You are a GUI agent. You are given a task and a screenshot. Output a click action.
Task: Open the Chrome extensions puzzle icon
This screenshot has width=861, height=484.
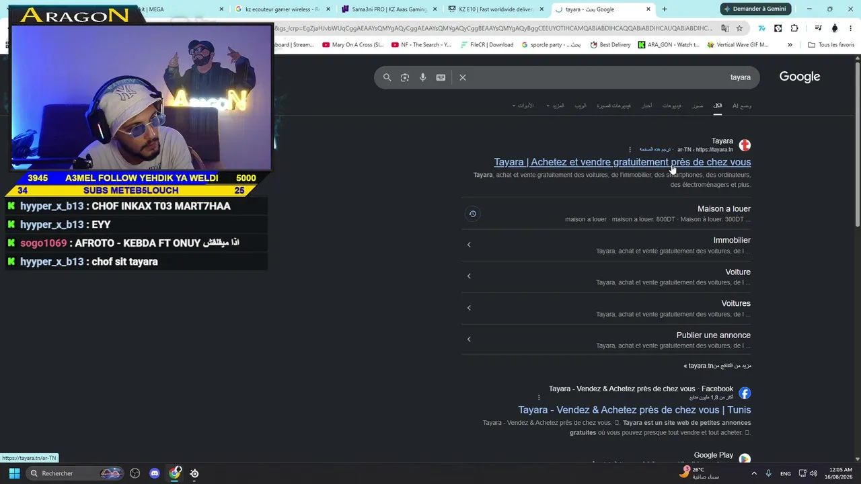pyautogui.click(x=794, y=28)
